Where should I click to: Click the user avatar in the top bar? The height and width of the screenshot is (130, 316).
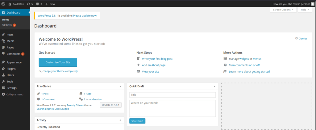[312, 4]
